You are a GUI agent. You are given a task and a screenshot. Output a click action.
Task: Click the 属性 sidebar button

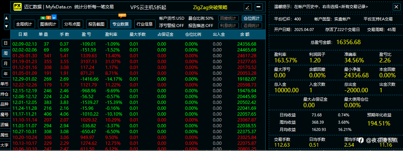point(5,135)
